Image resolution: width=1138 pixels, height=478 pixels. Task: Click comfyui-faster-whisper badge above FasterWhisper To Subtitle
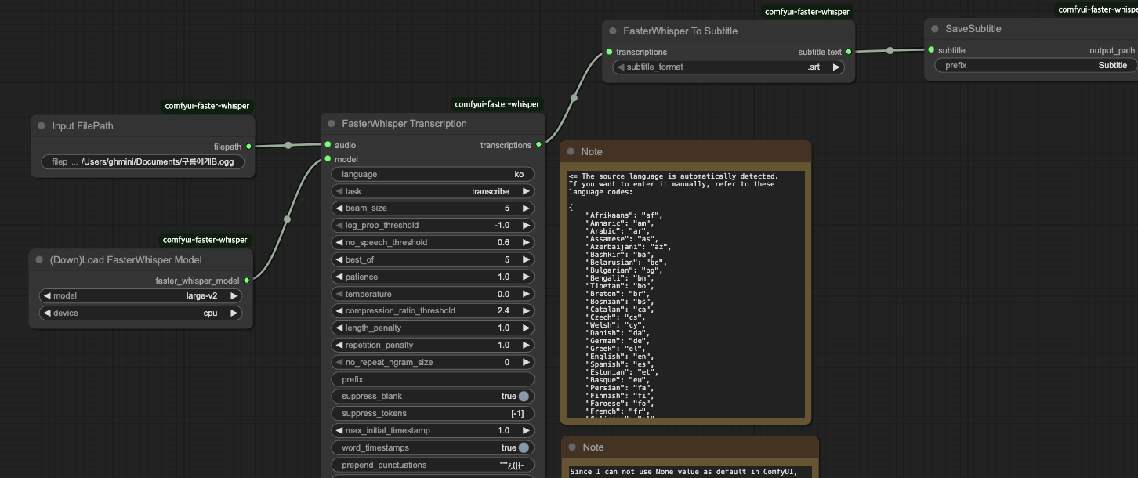coord(807,12)
